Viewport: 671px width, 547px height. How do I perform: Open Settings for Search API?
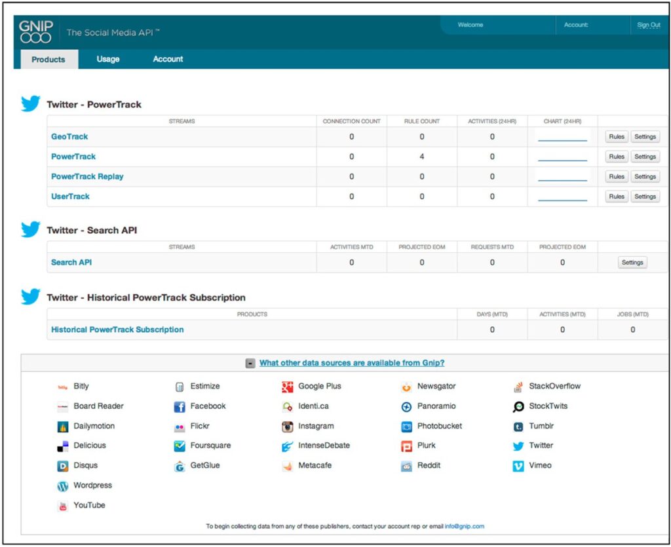click(632, 262)
